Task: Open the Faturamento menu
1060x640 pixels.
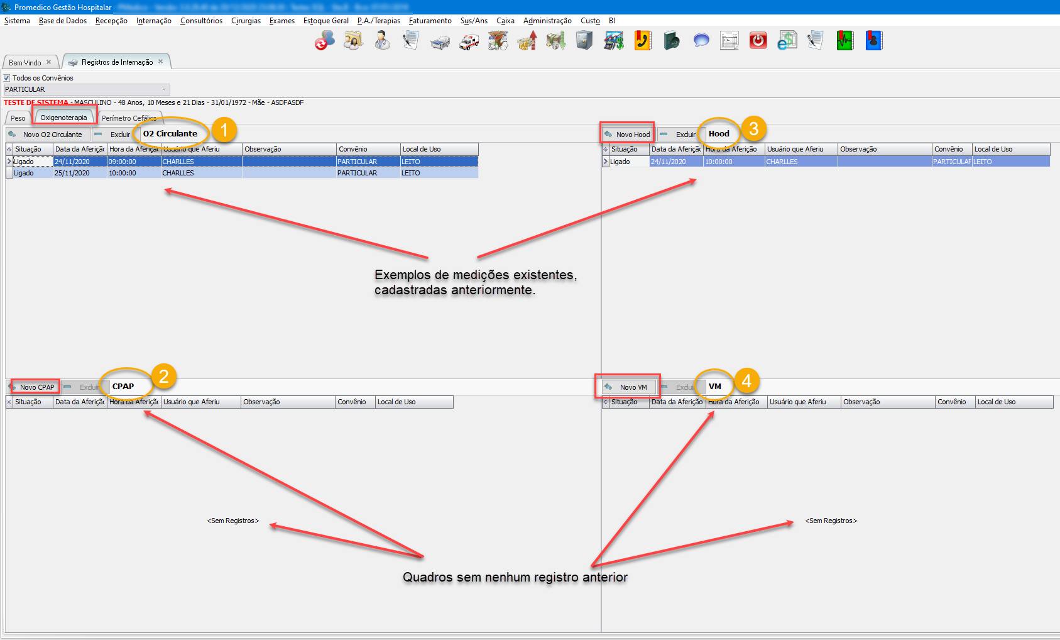Action: tap(430, 21)
